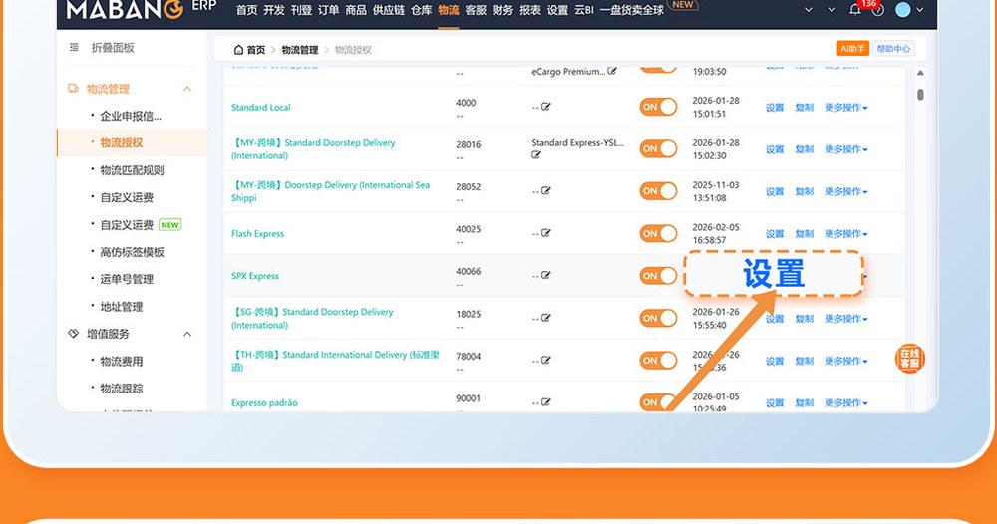
Task: Collapse the 增值服务 sidebar section chevron
Action: (187, 334)
